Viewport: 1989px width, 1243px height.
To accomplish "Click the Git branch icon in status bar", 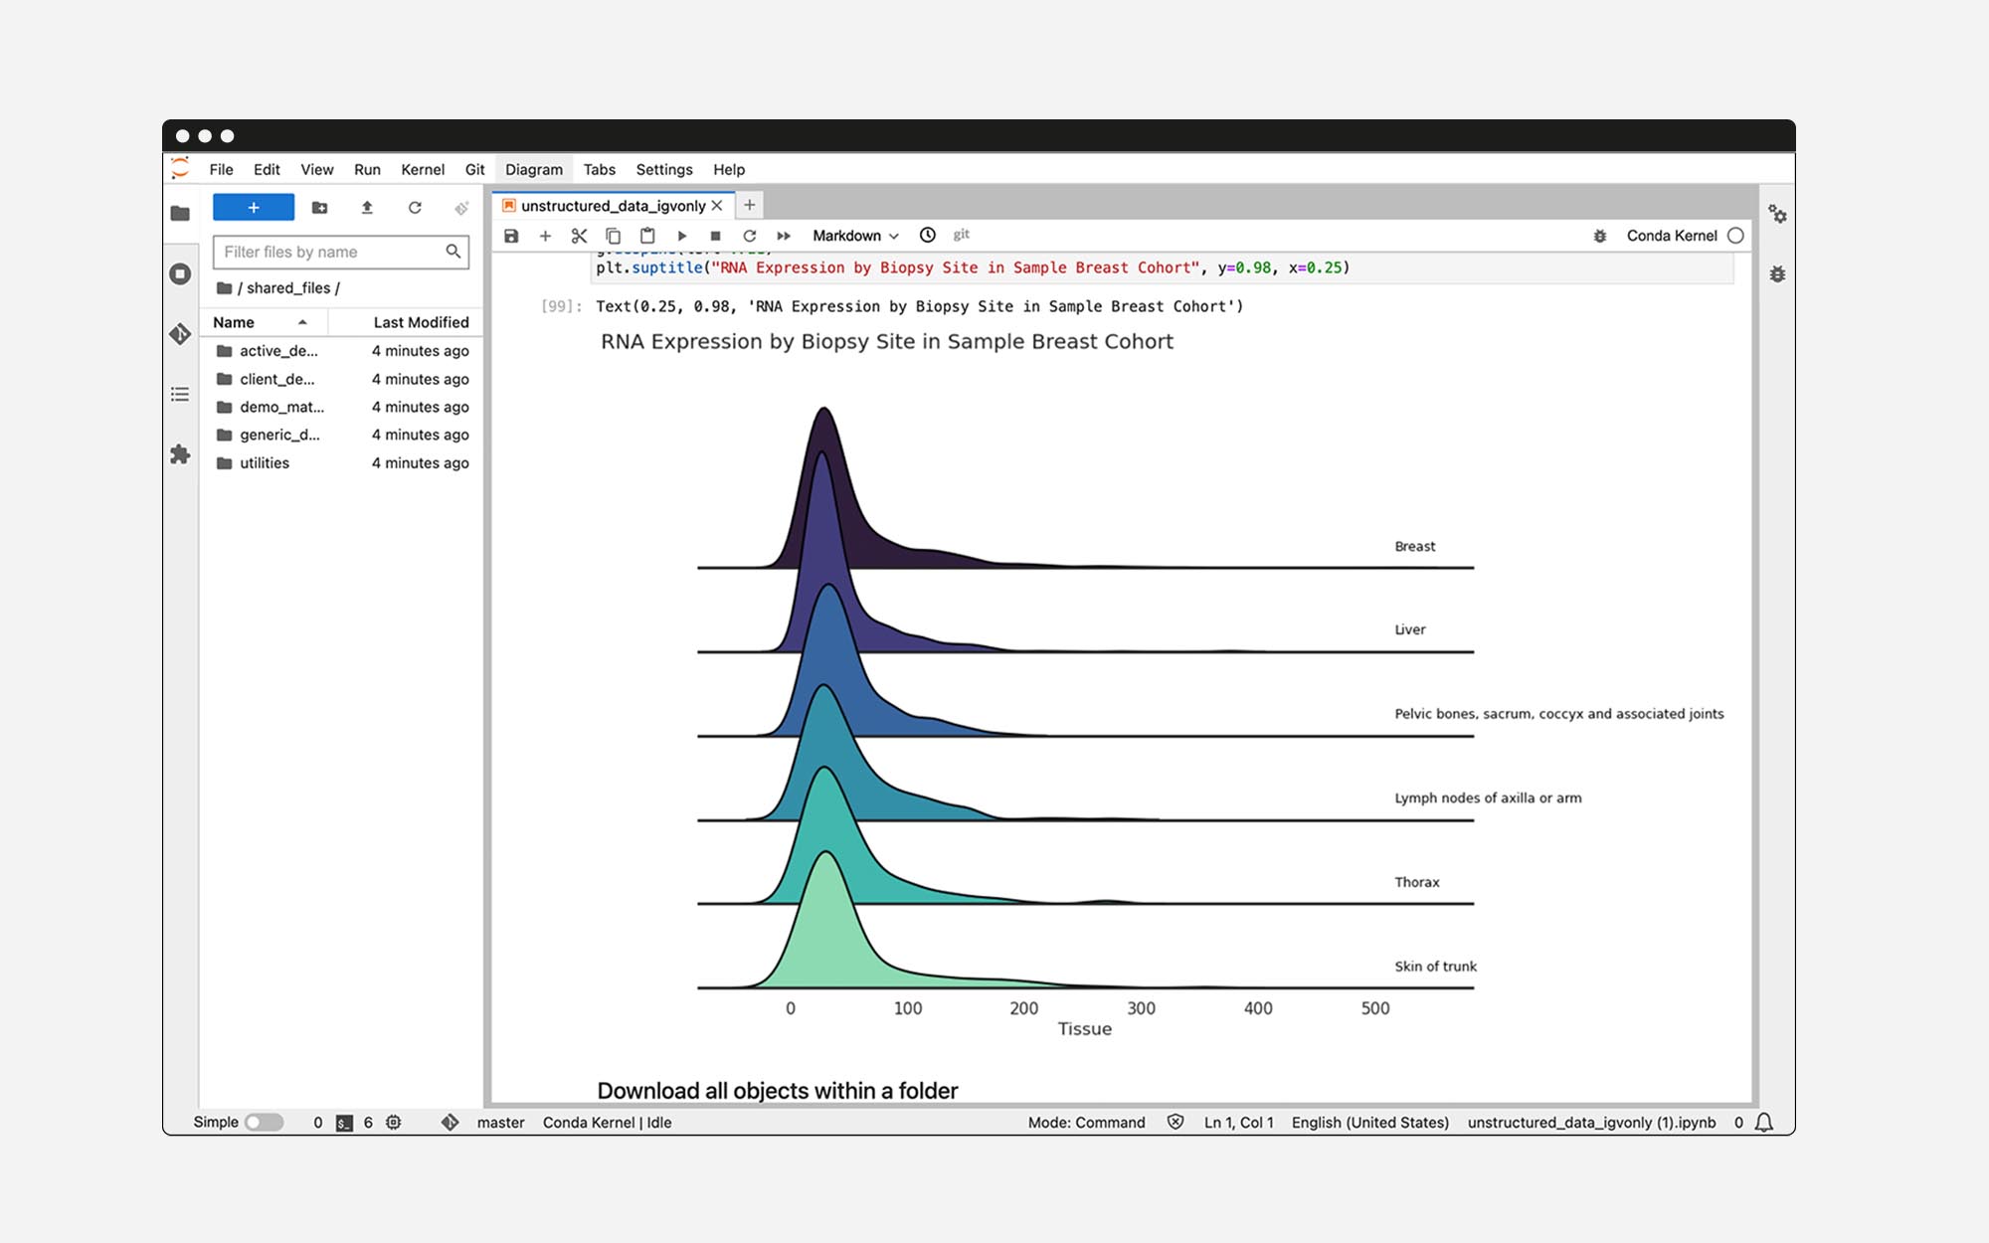I will point(450,1122).
